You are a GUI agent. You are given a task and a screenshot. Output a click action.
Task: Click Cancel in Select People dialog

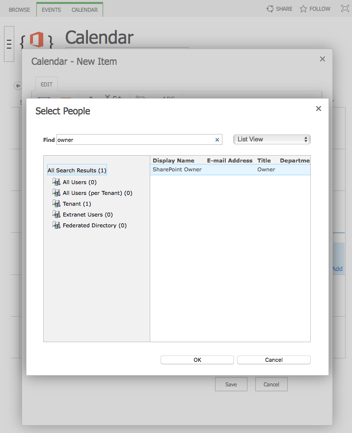click(274, 360)
